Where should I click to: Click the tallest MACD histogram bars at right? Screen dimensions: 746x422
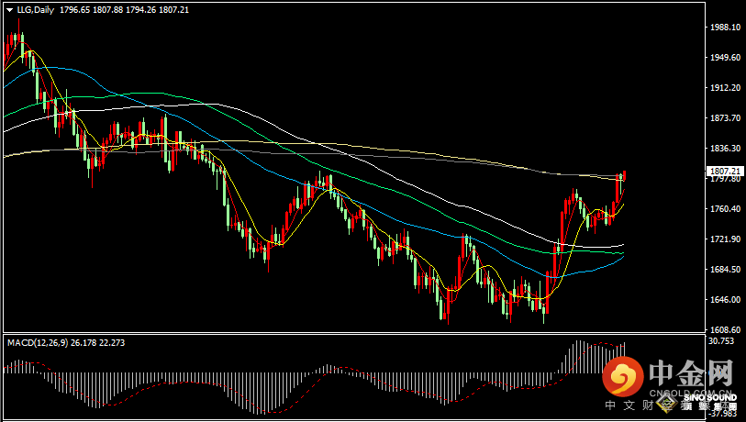tap(578, 358)
